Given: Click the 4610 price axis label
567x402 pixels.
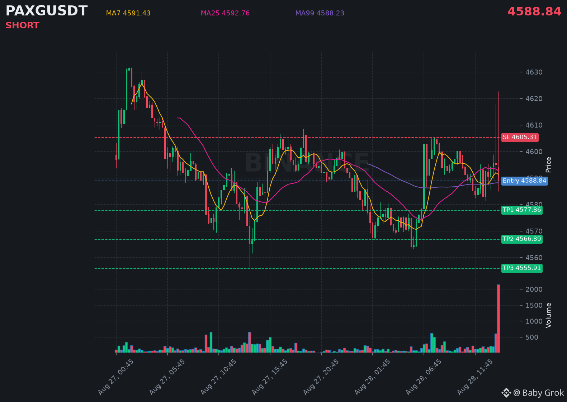Looking at the screenshot, I should [534, 125].
